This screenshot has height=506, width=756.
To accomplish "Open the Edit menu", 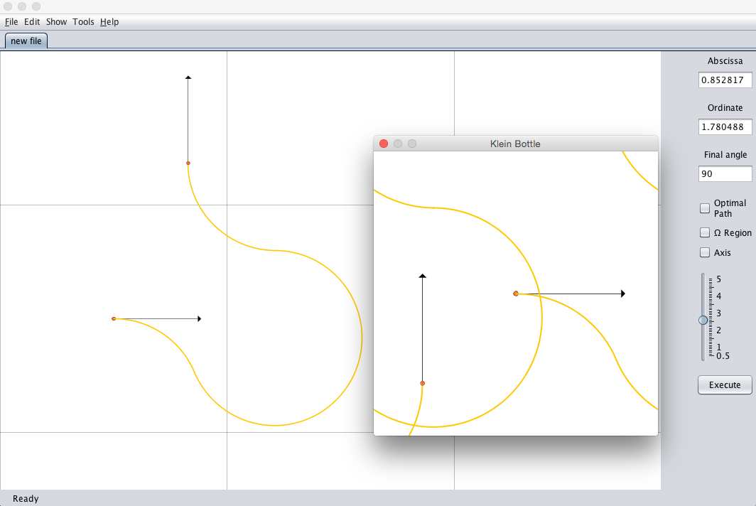I will [32, 22].
